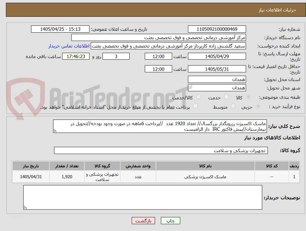
Task: Click the price validity date 1405/05/31
Action: tap(217, 69)
